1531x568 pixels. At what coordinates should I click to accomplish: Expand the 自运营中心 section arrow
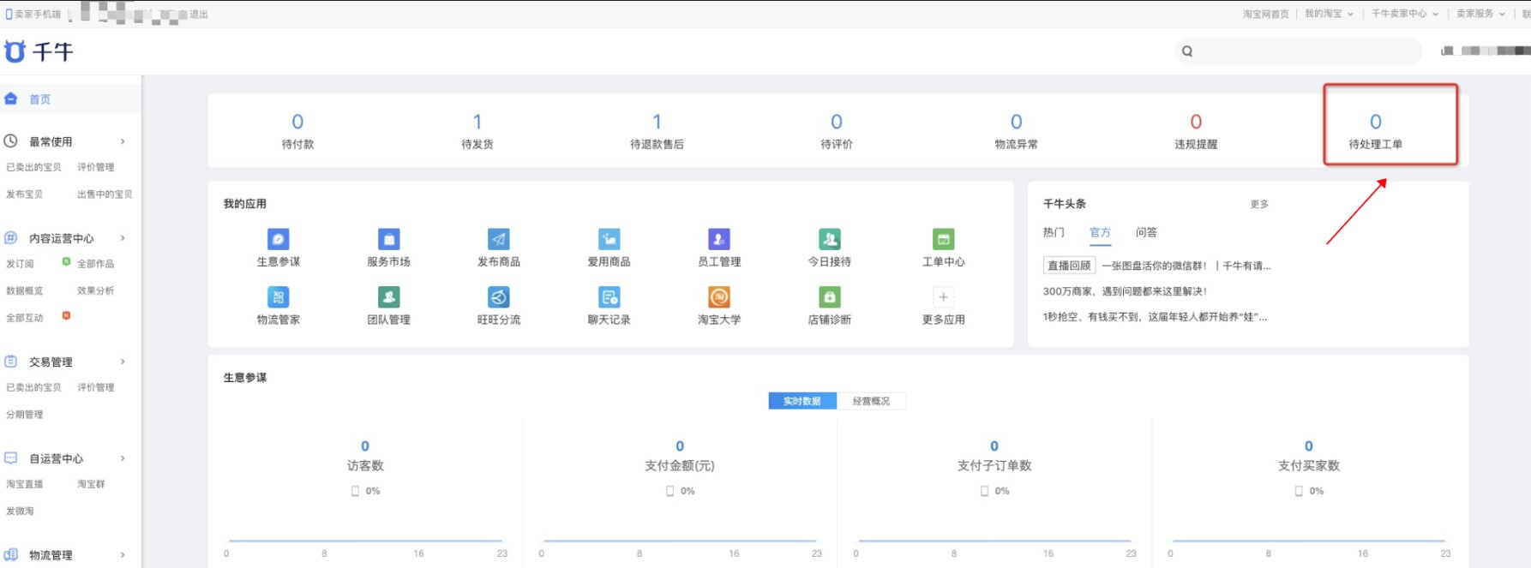(123, 458)
